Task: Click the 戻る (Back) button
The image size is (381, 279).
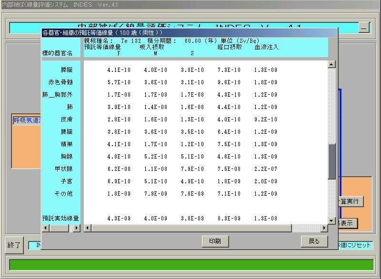Action: point(314,241)
